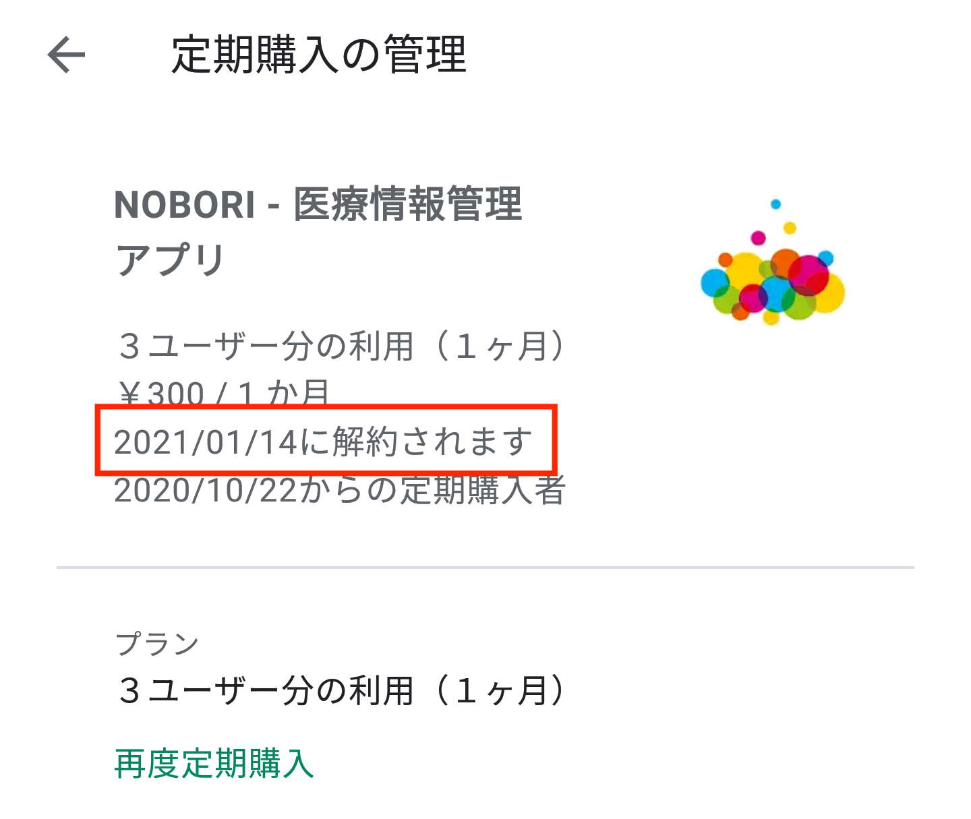Tap the 2020/10/22からの定期購入者 subscriber date

point(340,490)
